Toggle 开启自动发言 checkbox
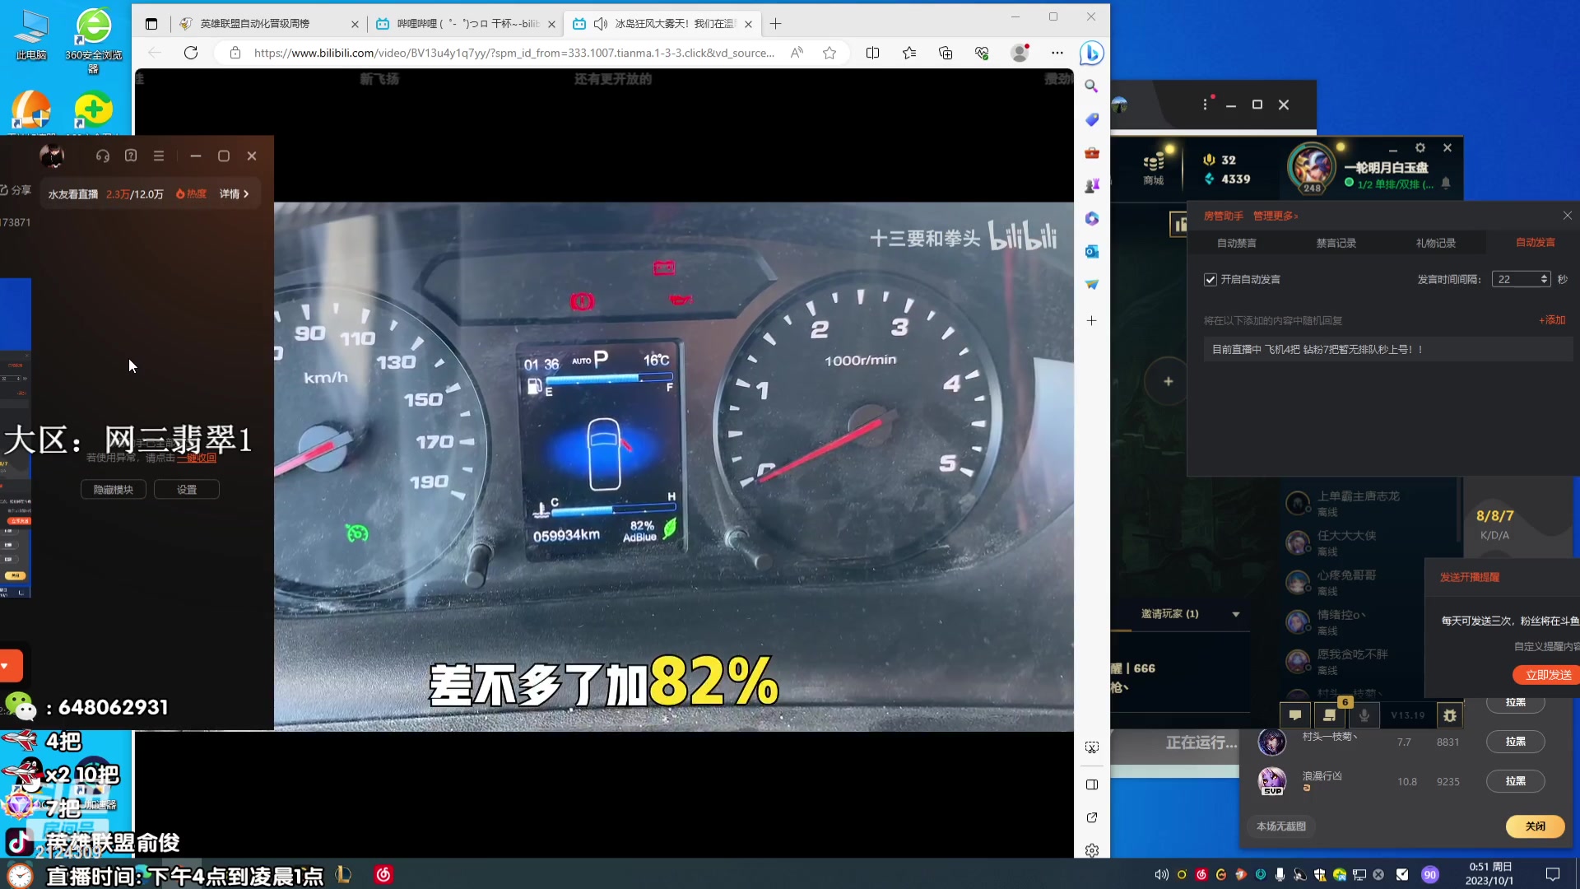This screenshot has height=889, width=1580. point(1210,280)
